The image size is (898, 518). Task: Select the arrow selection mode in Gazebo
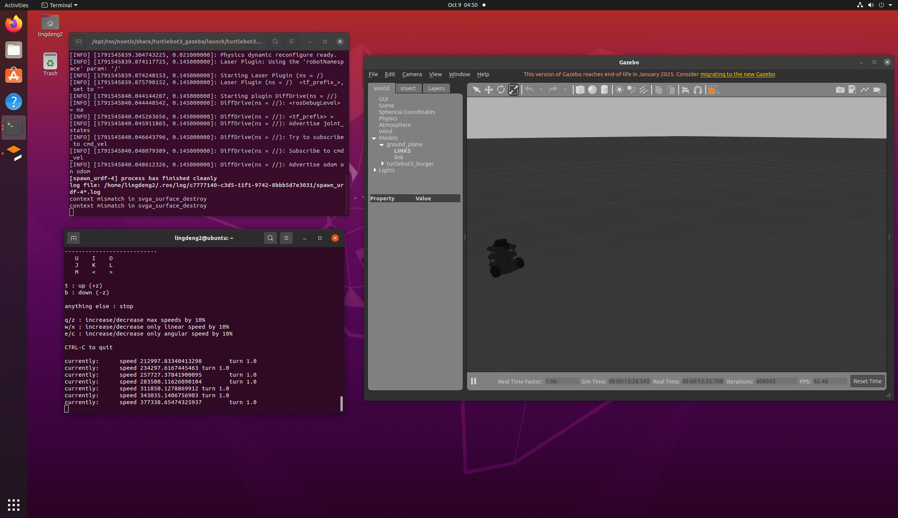click(476, 90)
